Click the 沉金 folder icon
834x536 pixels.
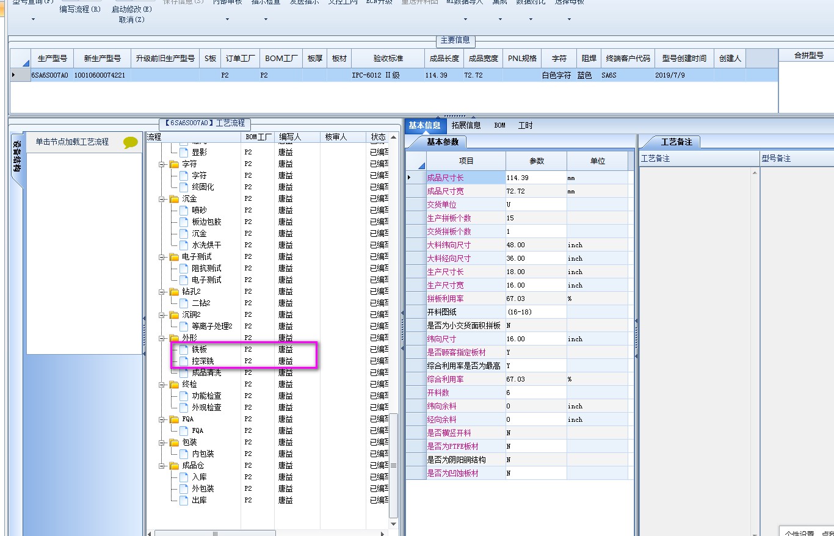174,198
